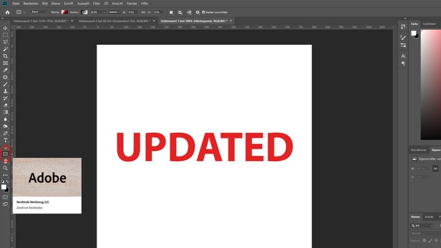Open the Ebene menu
Viewport: 441px width, 248px height.
point(56,3)
